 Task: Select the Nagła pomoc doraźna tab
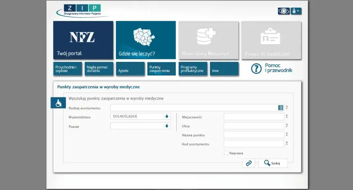click(x=99, y=69)
